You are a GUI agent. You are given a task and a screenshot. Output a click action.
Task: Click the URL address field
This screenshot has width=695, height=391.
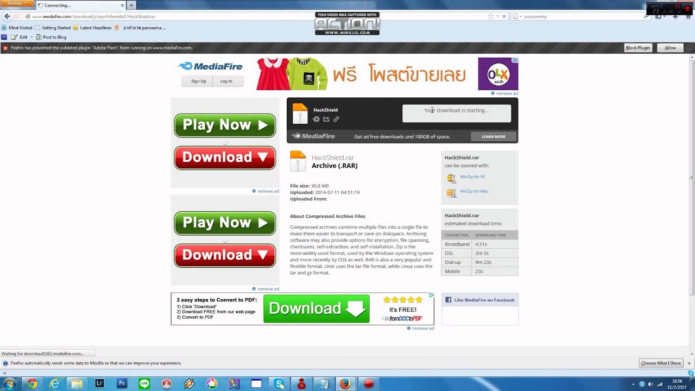point(255,16)
